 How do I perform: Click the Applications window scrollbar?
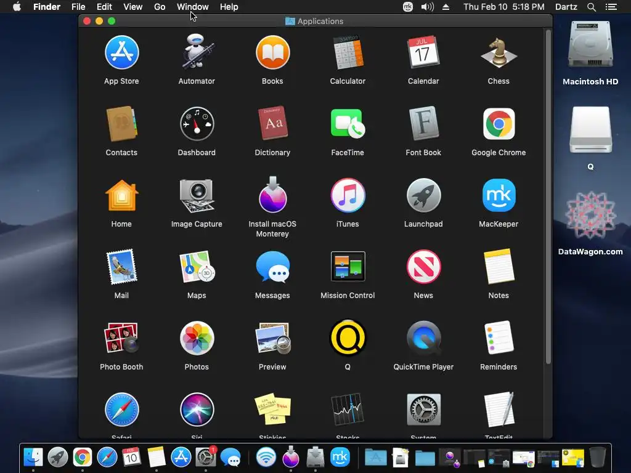(548, 197)
